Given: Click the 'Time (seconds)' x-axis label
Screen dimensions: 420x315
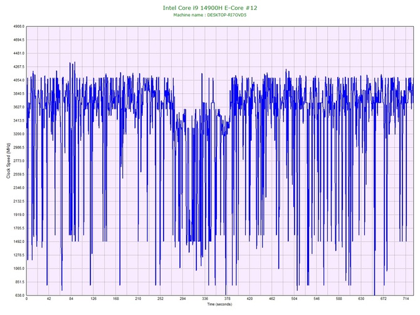Looking at the screenshot, I should pyautogui.click(x=219, y=304).
